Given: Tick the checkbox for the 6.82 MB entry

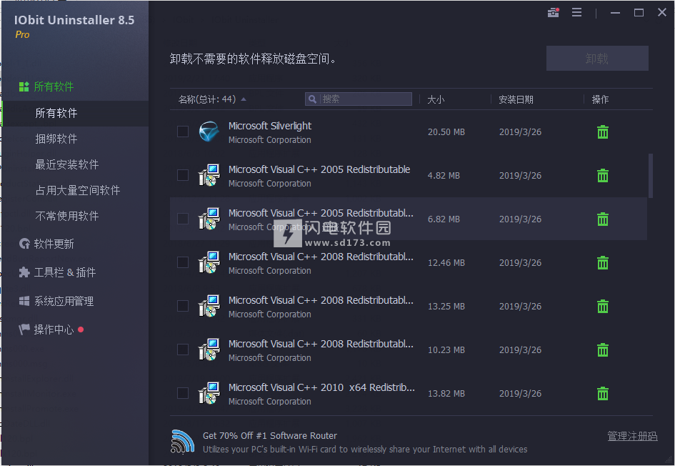Looking at the screenshot, I should [x=183, y=219].
